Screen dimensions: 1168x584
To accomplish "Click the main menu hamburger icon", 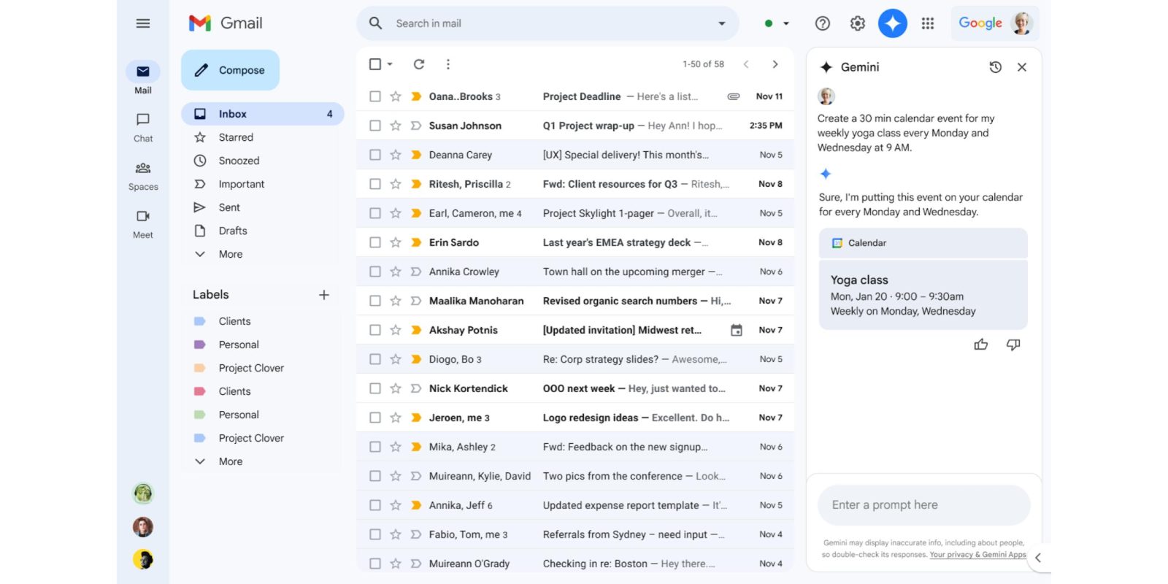I will coord(143,23).
